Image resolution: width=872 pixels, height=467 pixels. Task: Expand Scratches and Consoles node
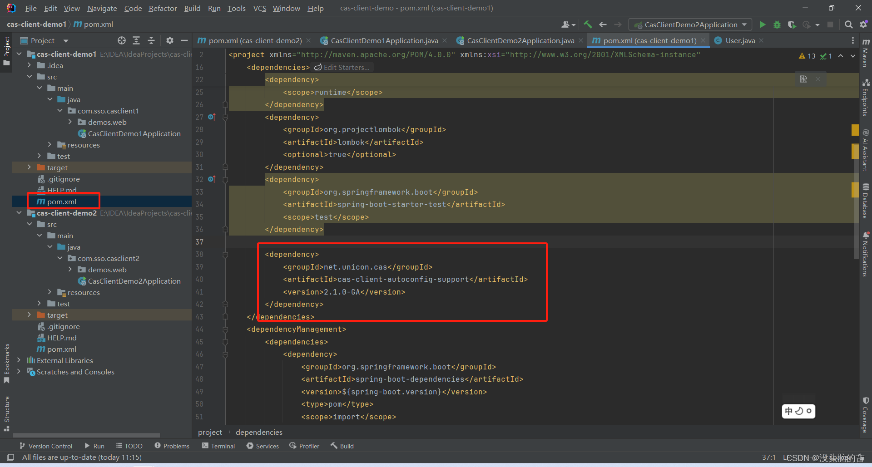point(19,372)
